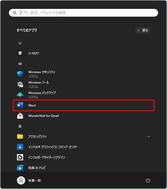Viewport: 167px width, 189px height.
Task: Open the 秋葉一郎 account name
Action: tap(34, 181)
